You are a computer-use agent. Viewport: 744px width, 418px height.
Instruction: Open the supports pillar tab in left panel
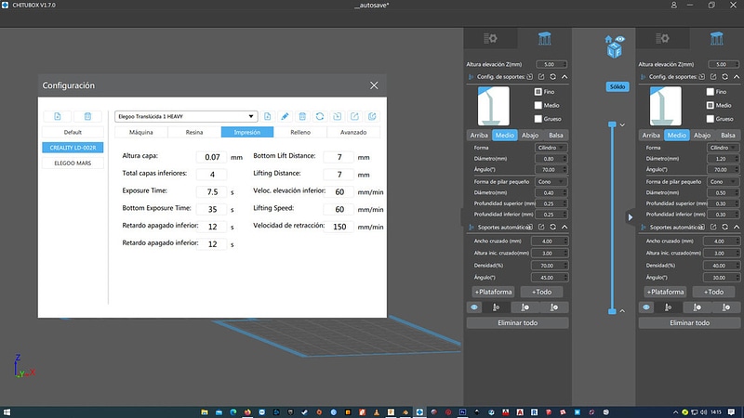tap(544, 38)
